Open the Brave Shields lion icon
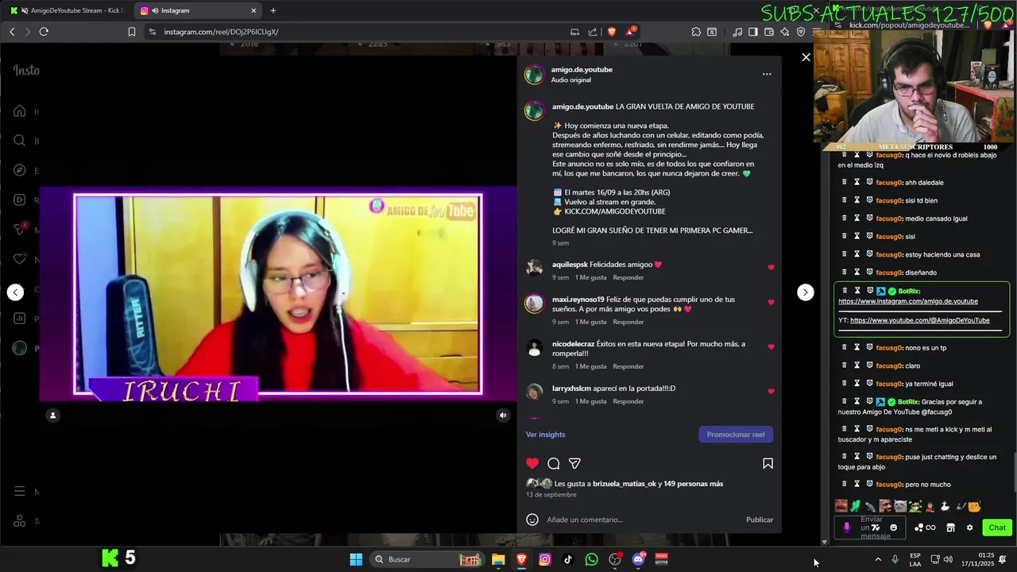This screenshot has width=1017, height=572. [612, 32]
